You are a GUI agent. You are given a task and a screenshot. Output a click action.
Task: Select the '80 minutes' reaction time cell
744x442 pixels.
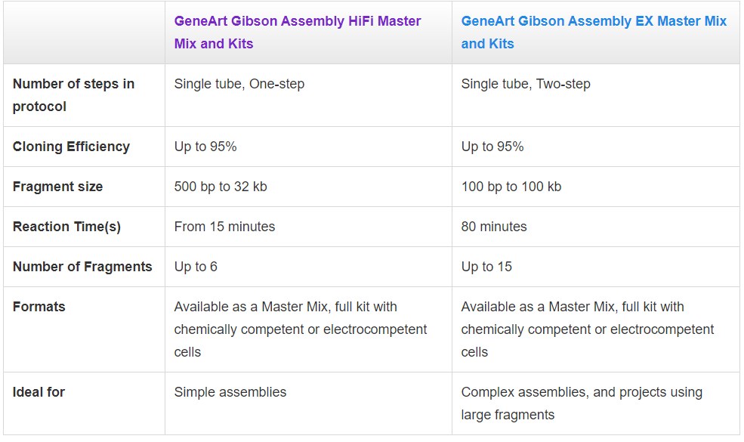pyautogui.click(x=494, y=227)
